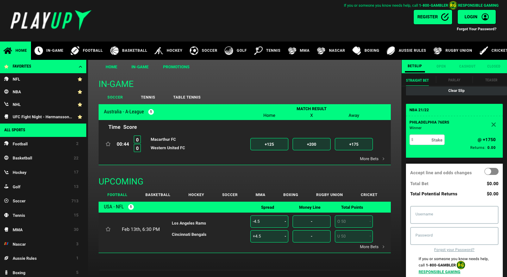
Task: Click Responsible Gaming RG badge at top
Action: tap(453, 5)
